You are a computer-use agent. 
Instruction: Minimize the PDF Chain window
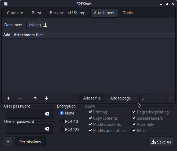161,4
